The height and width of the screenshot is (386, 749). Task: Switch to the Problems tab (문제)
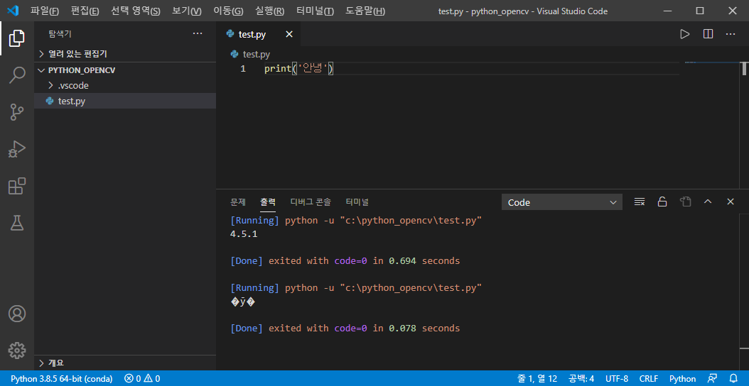pyautogui.click(x=238, y=202)
